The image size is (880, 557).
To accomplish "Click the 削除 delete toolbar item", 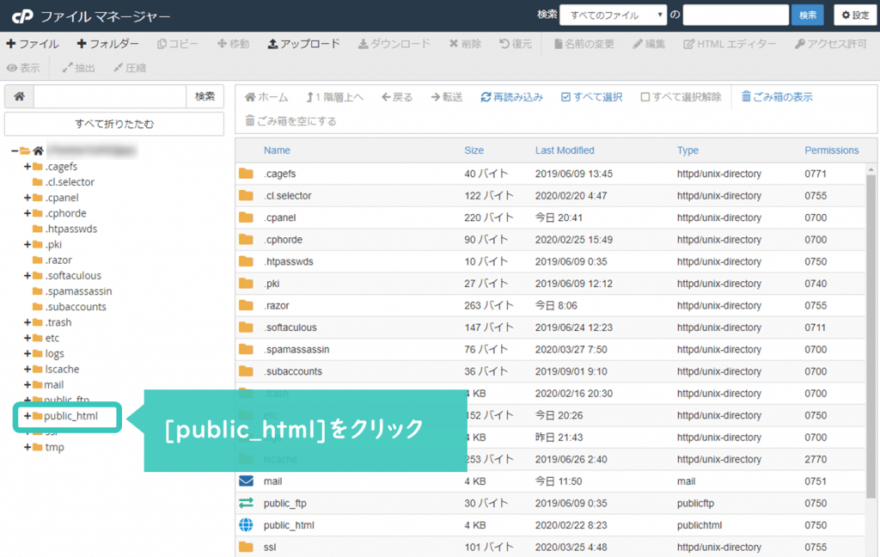I will (x=465, y=44).
